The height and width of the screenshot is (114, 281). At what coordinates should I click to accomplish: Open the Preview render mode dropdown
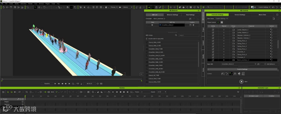click(114, 7)
